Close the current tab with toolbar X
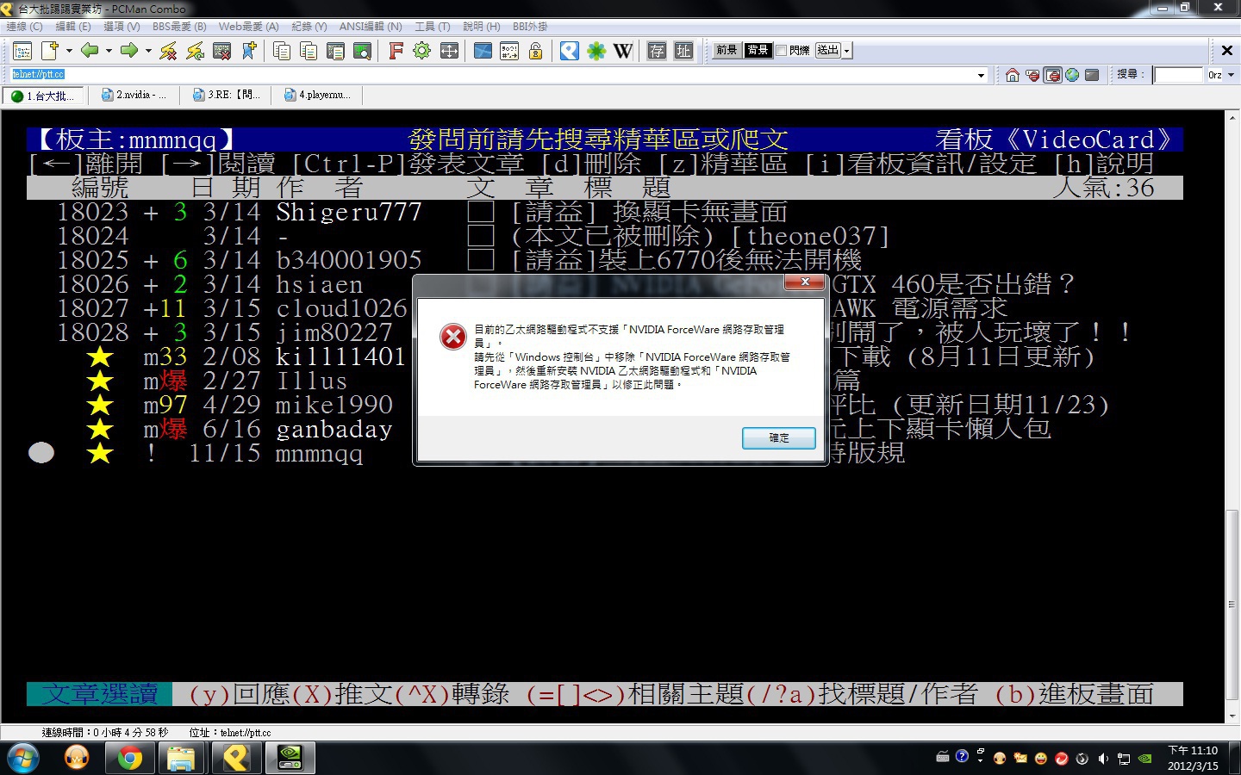Image resolution: width=1241 pixels, height=775 pixels. (x=1227, y=51)
